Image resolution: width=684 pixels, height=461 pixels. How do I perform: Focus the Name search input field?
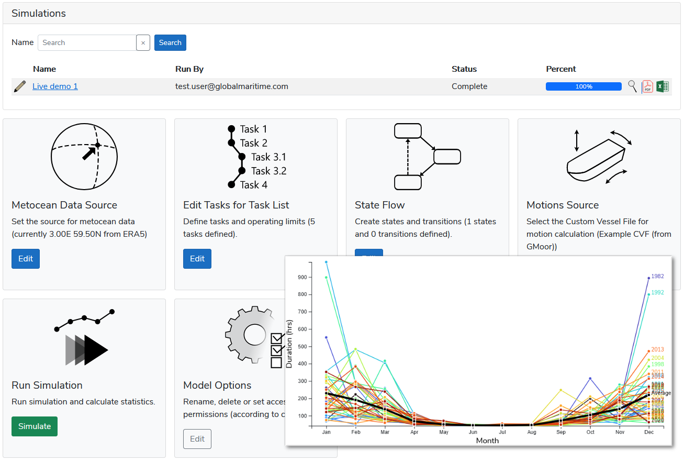(x=87, y=43)
